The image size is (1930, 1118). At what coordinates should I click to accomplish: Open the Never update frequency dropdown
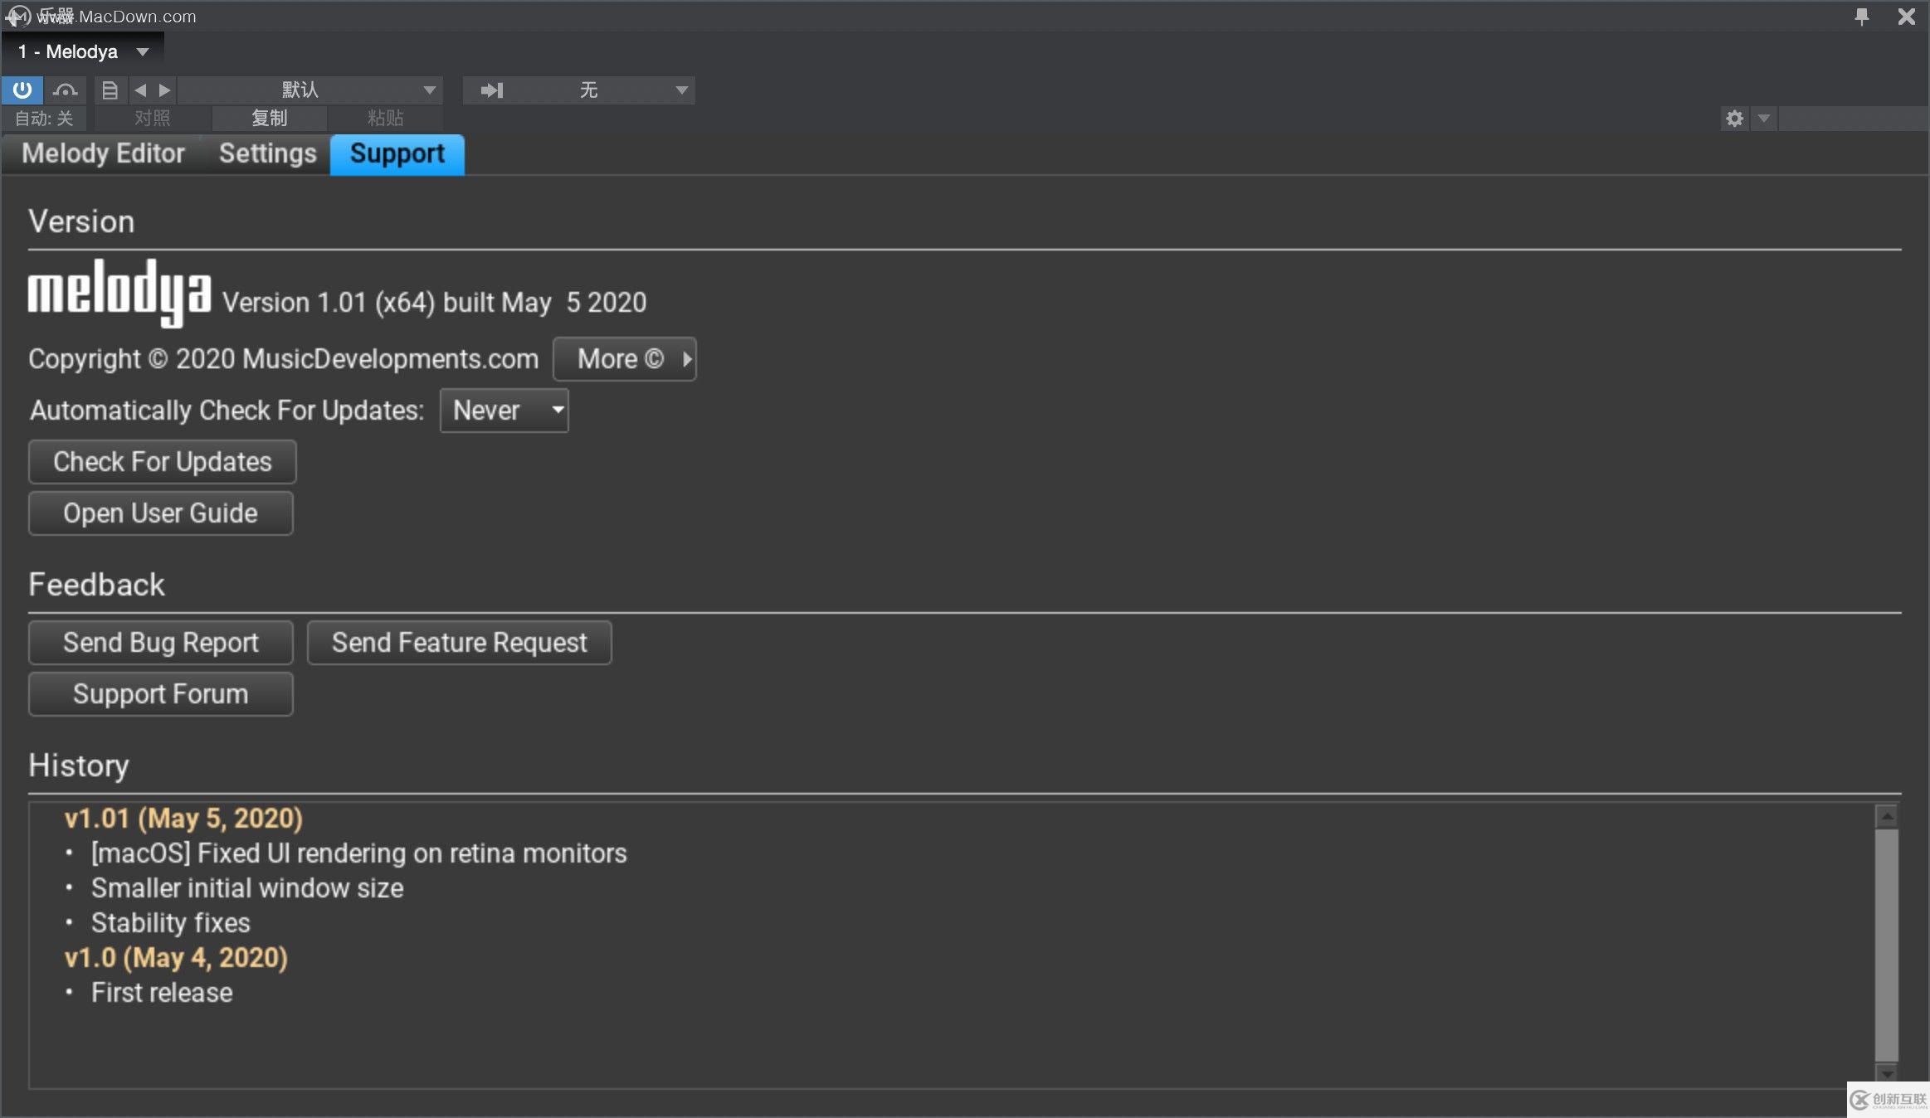pos(504,411)
